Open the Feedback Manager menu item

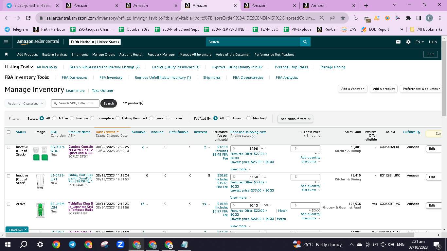coord(161,54)
